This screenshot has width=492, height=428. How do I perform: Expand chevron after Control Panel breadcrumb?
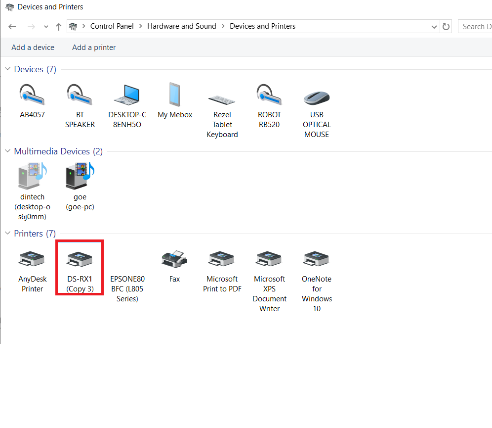point(141,26)
